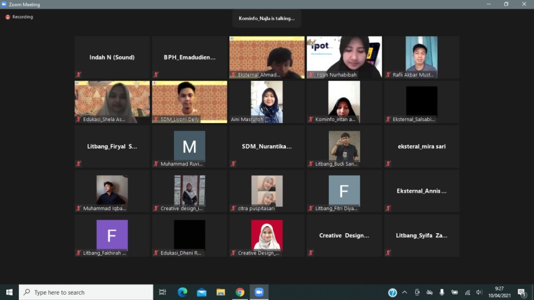Select Indah Nurhabibah's video tile
The width and height of the screenshot is (534, 300).
tap(344, 57)
